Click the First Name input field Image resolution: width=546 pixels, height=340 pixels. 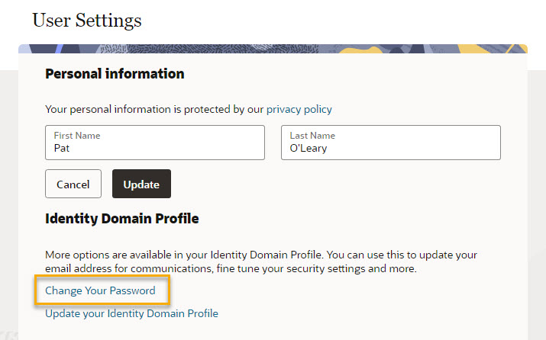pyautogui.click(x=155, y=143)
